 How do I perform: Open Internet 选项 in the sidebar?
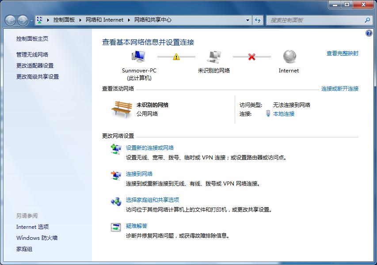32,227
